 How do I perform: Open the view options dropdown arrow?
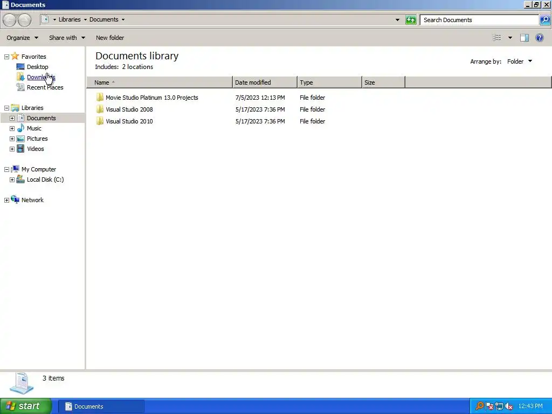(510, 38)
